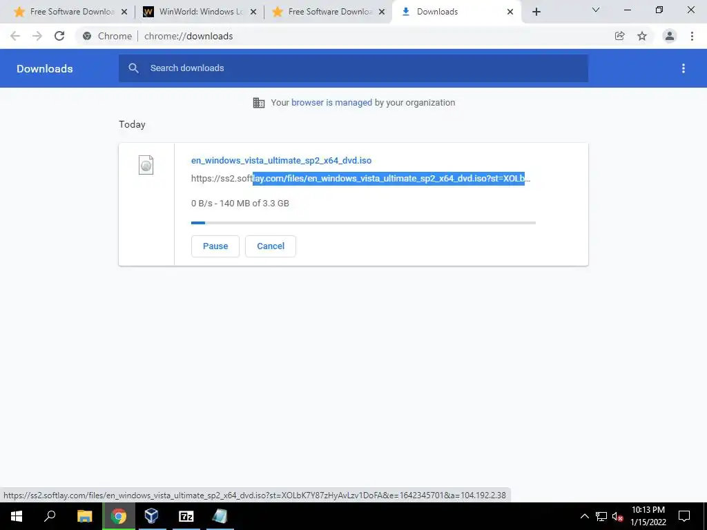Viewport: 707px width, 530px height.
Task: Open en_windows_vista_ultimate_sp2_x64_dvd.iso file link
Action: [282, 160]
